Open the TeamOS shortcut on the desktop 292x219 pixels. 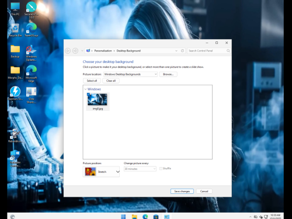point(32,30)
